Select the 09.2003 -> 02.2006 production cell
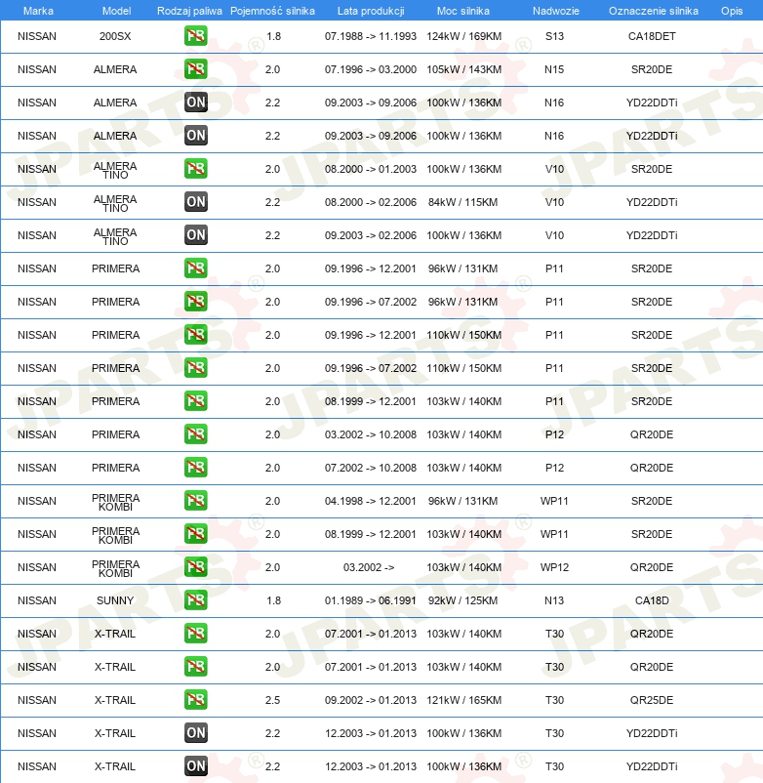The width and height of the screenshot is (763, 783). coord(370,235)
